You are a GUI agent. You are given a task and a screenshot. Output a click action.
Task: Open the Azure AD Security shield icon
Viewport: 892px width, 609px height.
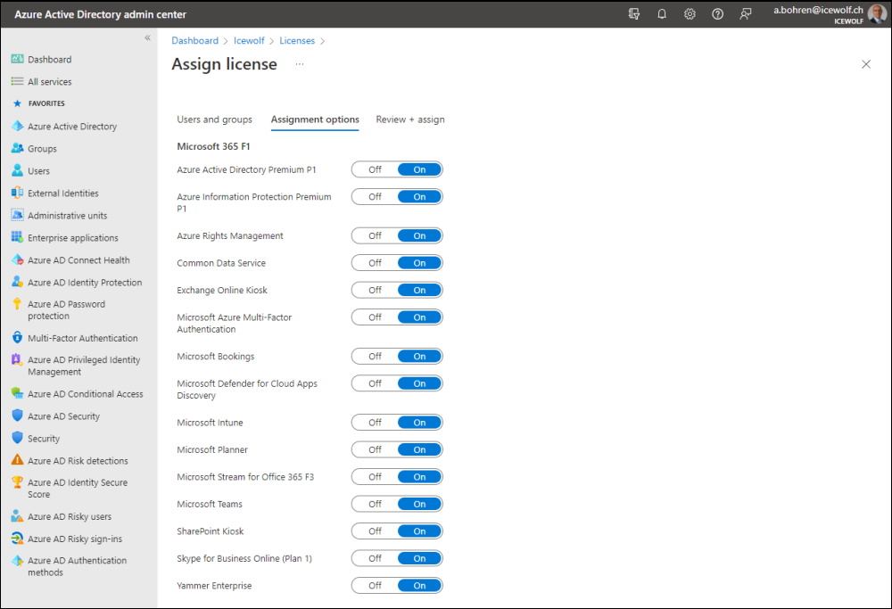(17, 416)
